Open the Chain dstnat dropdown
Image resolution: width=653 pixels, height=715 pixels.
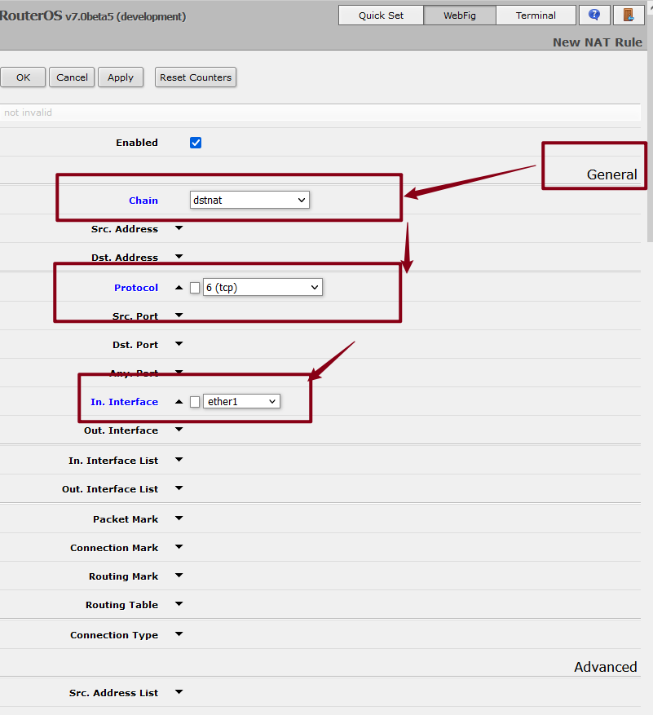tap(249, 200)
